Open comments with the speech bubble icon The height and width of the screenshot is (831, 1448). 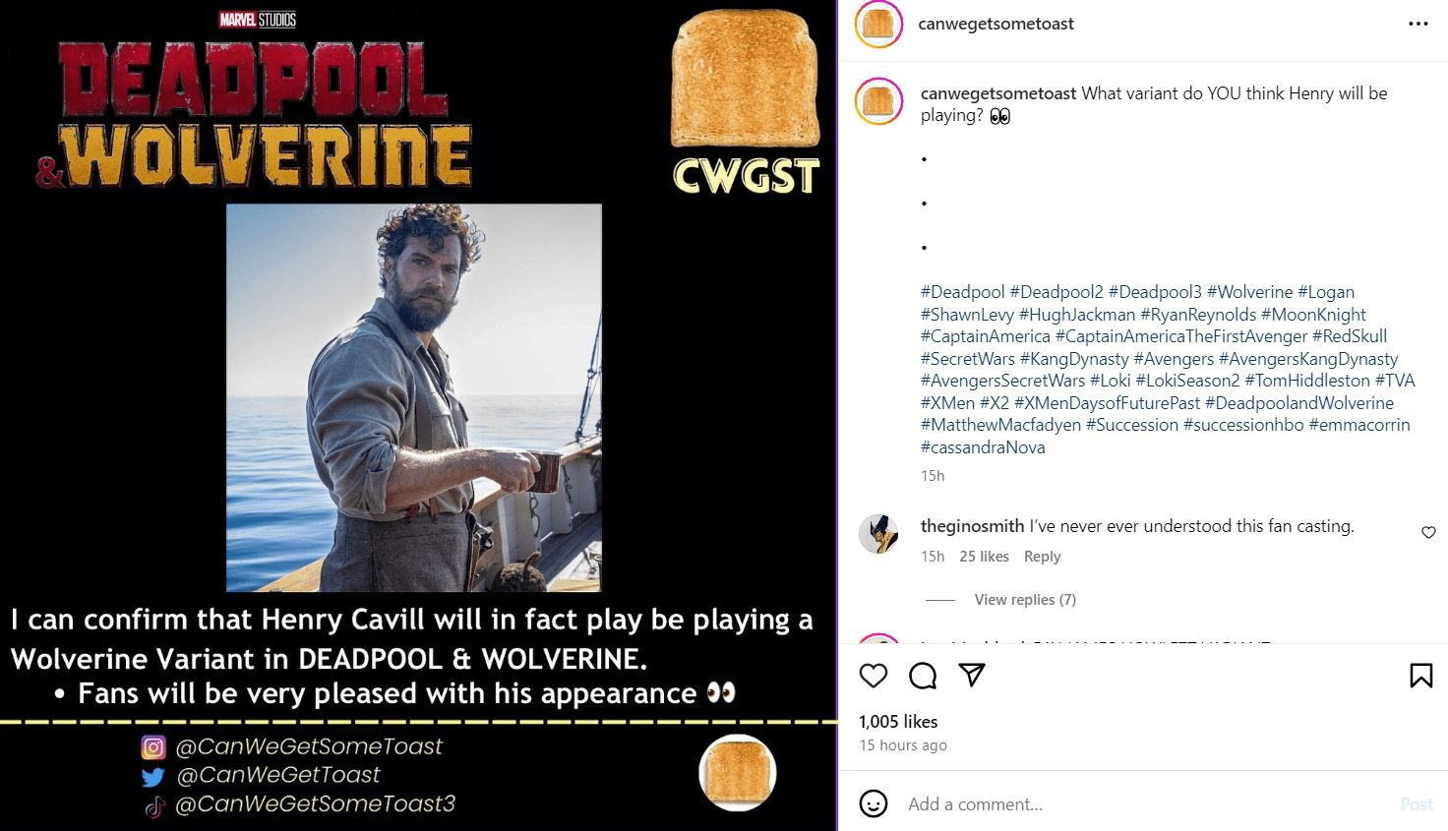[x=923, y=676]
